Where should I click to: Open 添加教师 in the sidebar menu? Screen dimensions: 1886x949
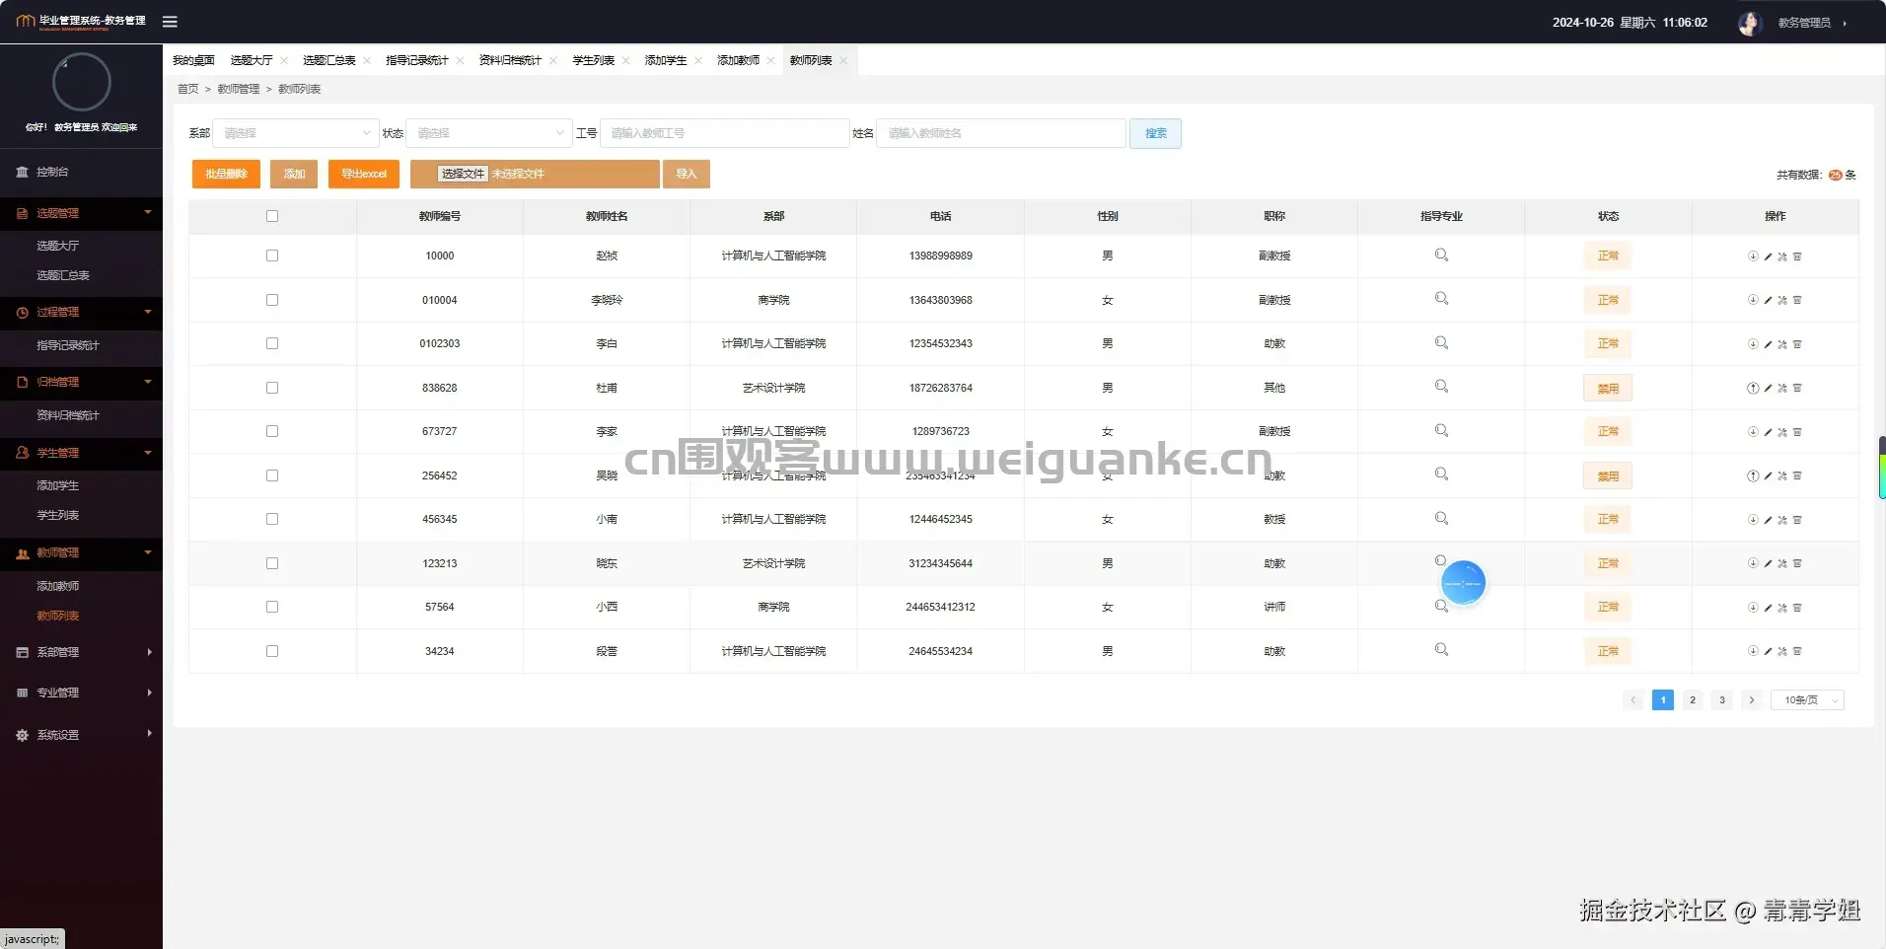pyautogui.click(x=58, y=586)
